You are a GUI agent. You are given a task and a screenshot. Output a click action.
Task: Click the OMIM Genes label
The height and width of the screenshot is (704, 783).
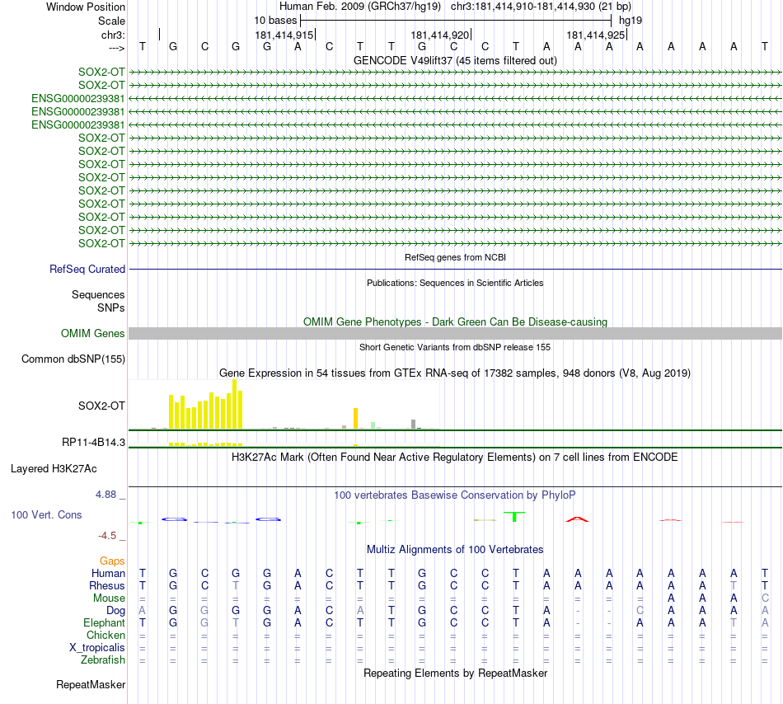pyautogui.click(x=92, y=334)
